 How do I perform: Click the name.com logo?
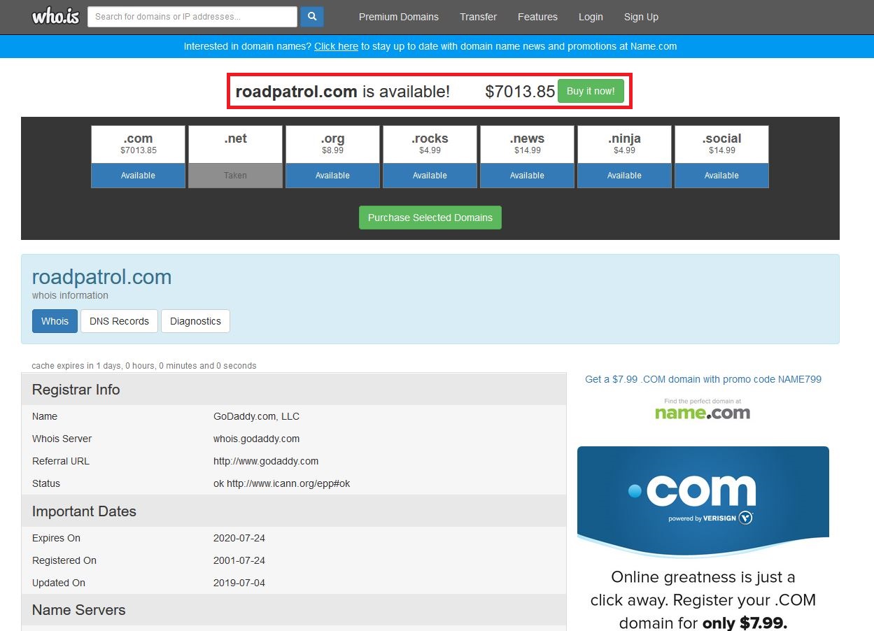pos(703,409)
